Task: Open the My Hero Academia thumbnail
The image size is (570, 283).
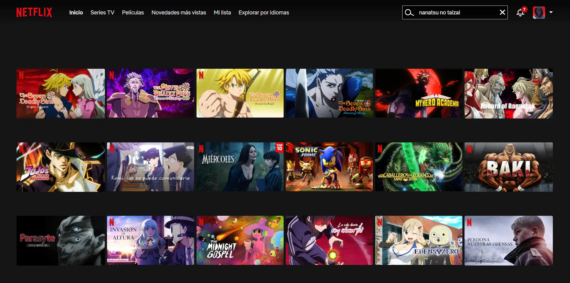Action: [419, 93]
